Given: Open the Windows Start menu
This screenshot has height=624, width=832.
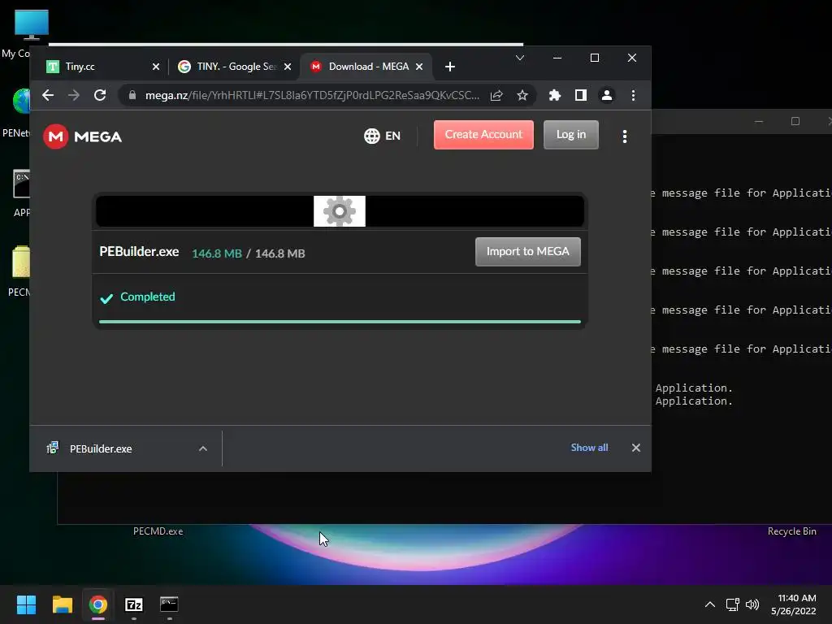Looking at the screenshot, I should (26, 604).
